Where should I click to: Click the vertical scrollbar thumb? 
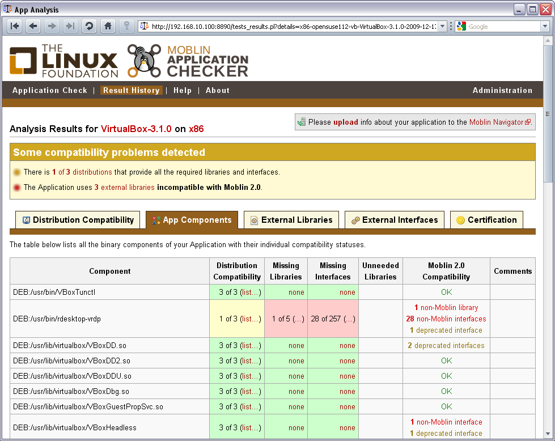pyautogui.click(x=548, y=113)
